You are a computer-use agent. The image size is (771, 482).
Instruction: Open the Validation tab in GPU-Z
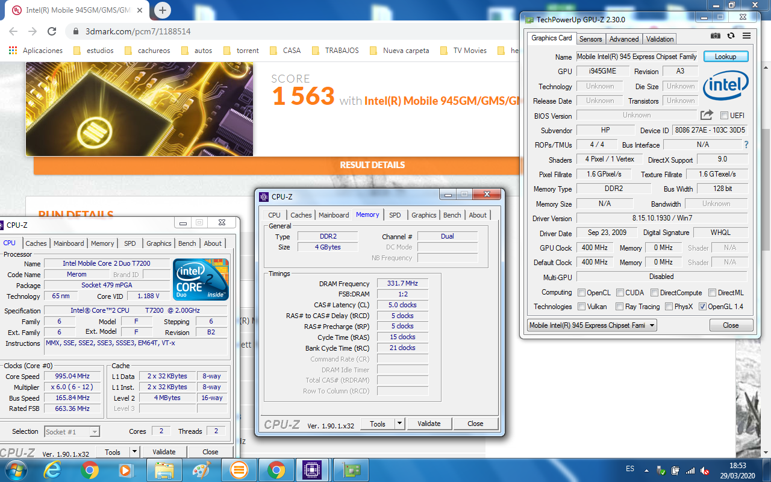point(660,39)
